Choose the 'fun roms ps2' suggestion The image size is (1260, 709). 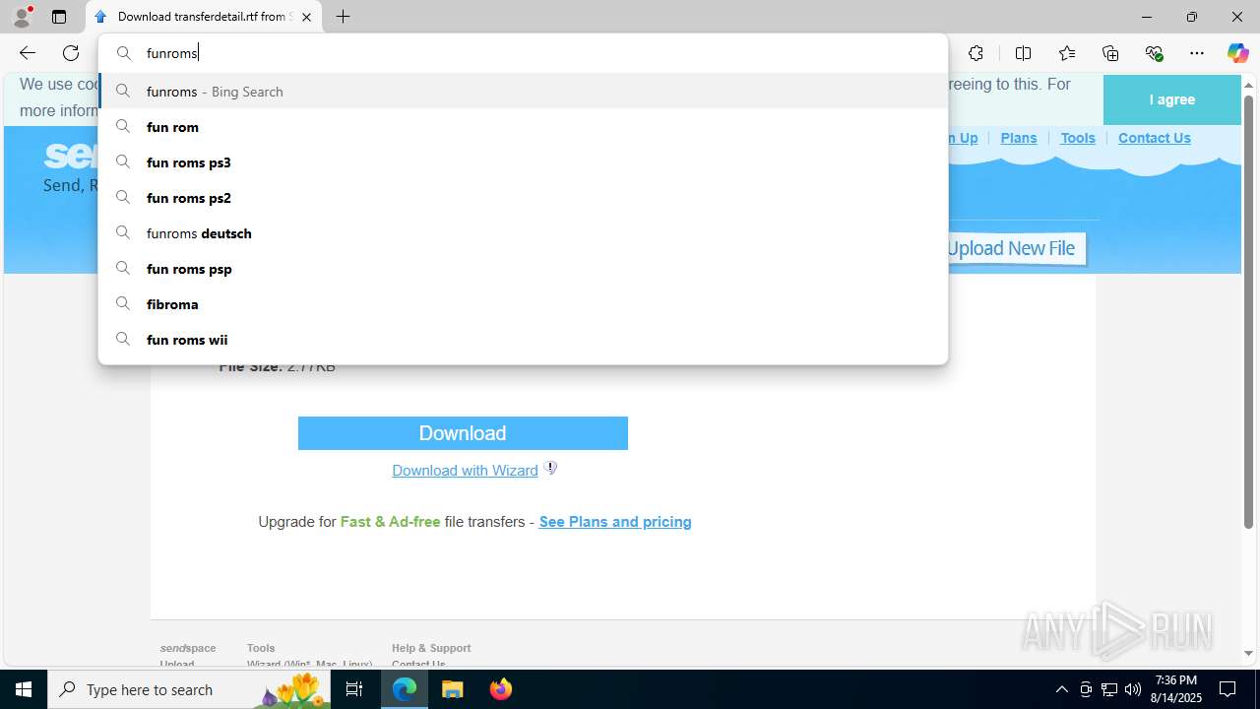tap(523, 198)
